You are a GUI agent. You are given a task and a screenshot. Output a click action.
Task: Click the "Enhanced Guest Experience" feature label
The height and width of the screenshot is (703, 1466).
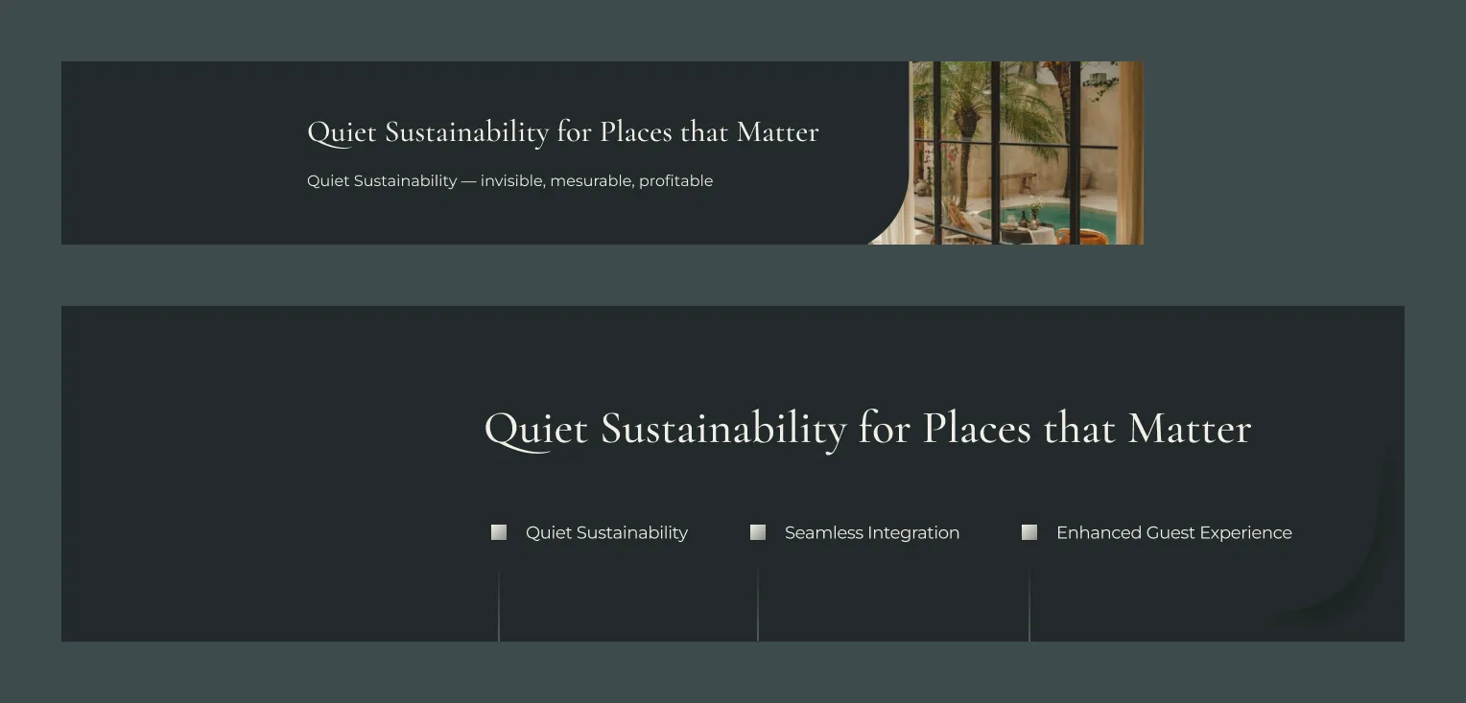[x=1174, y=533]
